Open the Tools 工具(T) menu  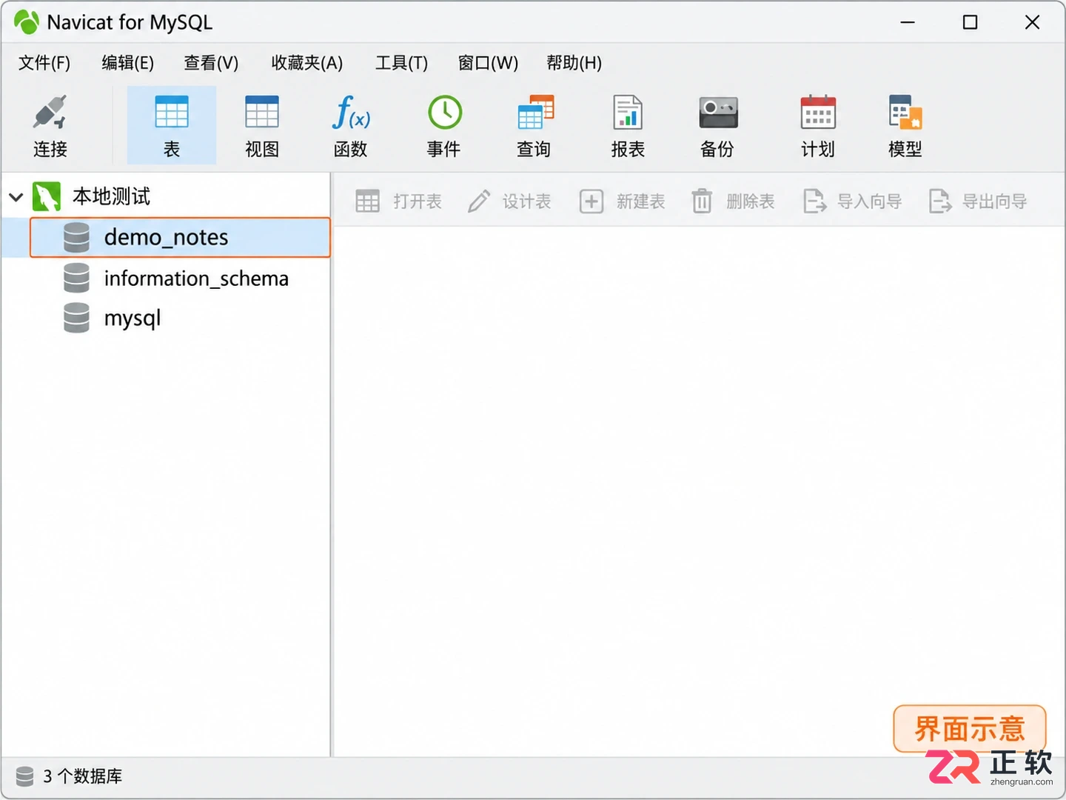click(x=401, y=63)
